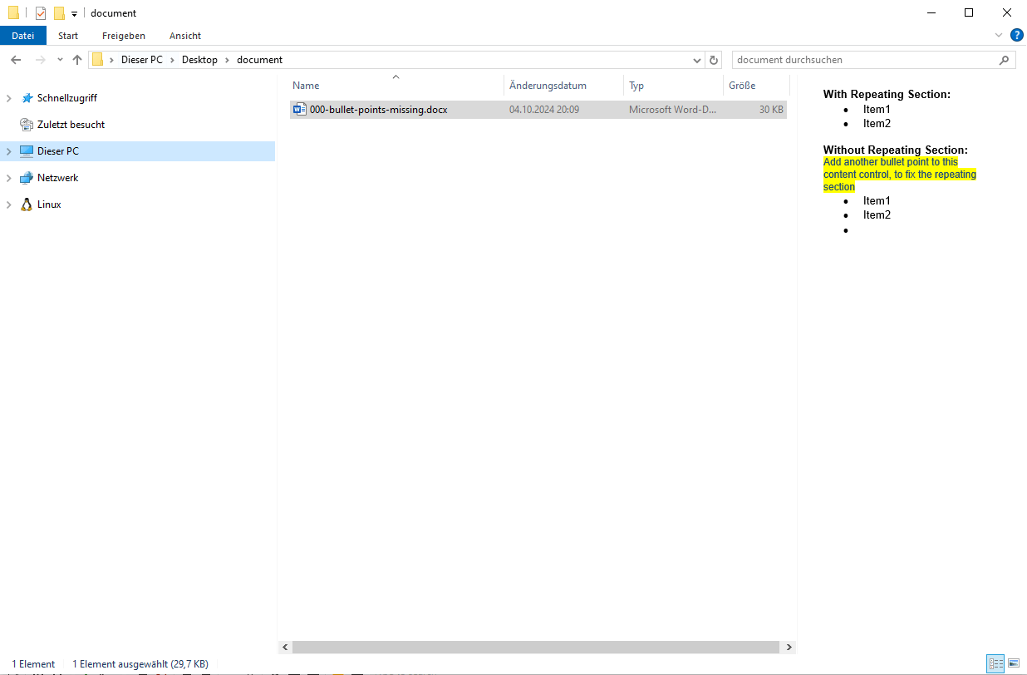Go up one folder level arrow
The image size is (1027, 675).
(x=77, y=60)
